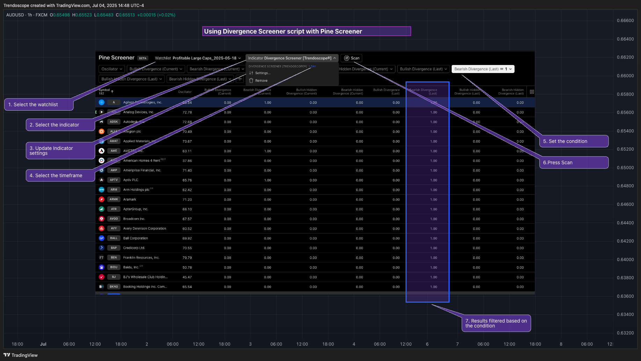The width and height of the screenshot is (641, 361).
Task: Open the Bearish Divergence (Current) filter
Action: click(217, 69)
